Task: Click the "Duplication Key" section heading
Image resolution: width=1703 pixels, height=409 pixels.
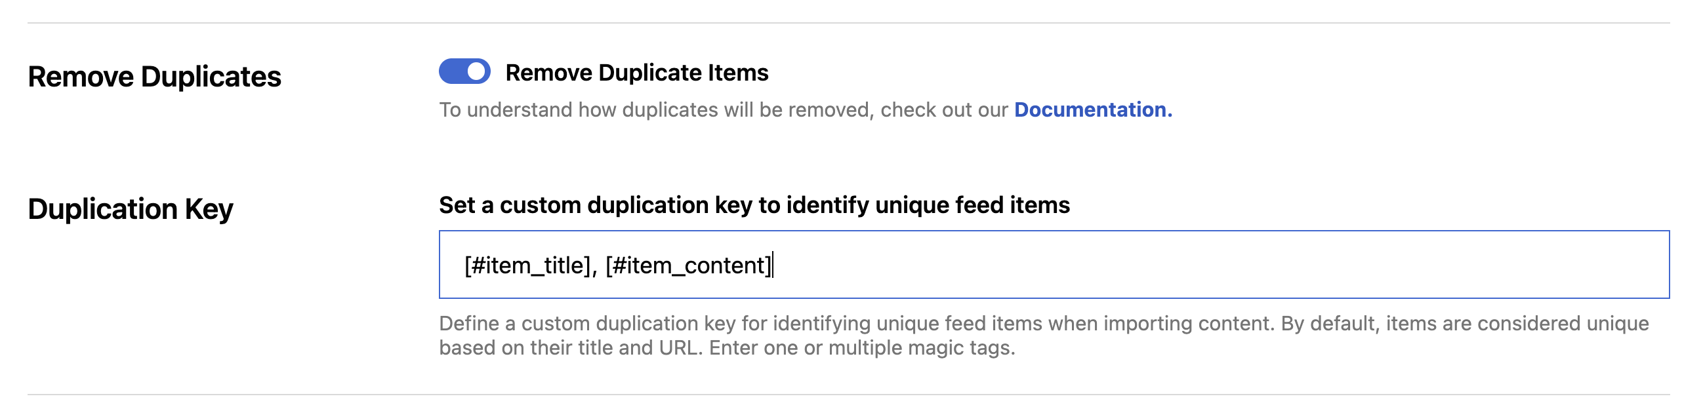Action: (131, 209)
